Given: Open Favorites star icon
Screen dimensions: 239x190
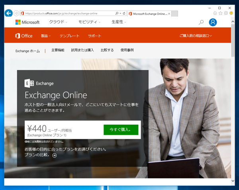Looking at the screenshot, I should 220,13.
